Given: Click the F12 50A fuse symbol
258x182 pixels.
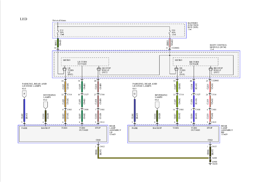Looking at the screenshot, I should 58,32.
